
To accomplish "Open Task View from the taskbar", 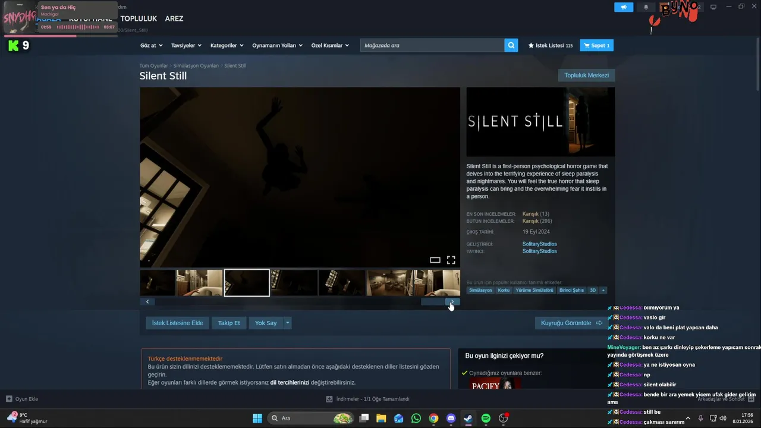I will (x=364, y=418).
